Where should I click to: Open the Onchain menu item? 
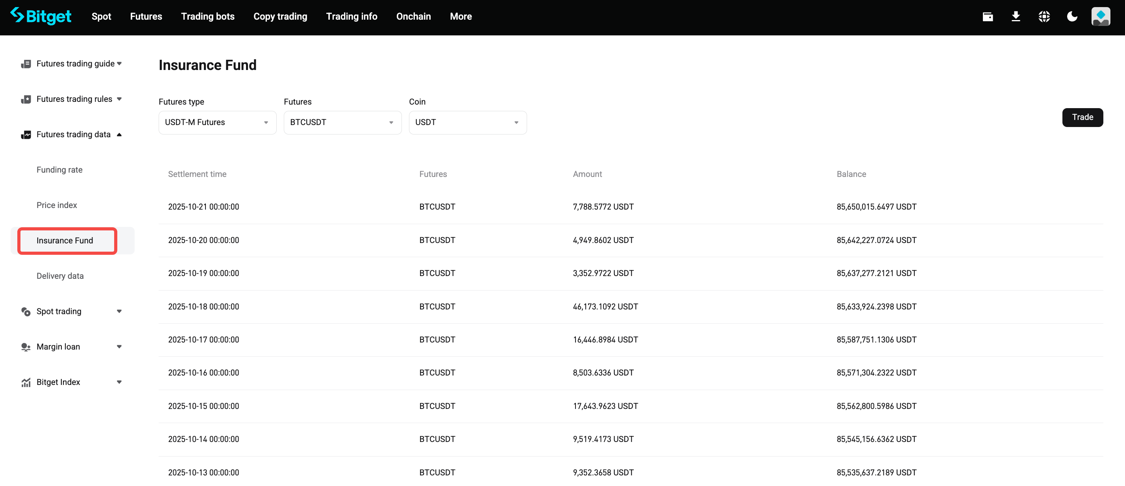(413, 17)
